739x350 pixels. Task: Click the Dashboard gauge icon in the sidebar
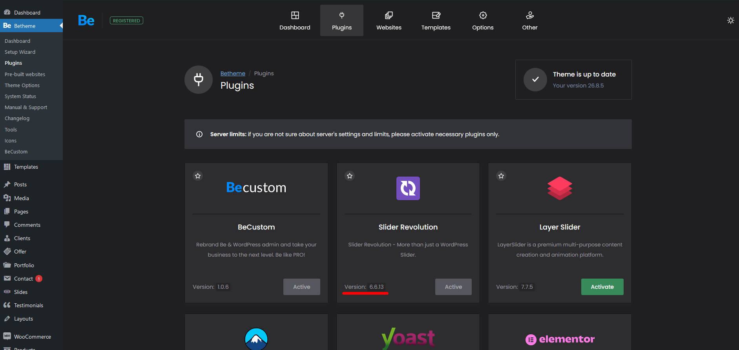click(7, 12)
